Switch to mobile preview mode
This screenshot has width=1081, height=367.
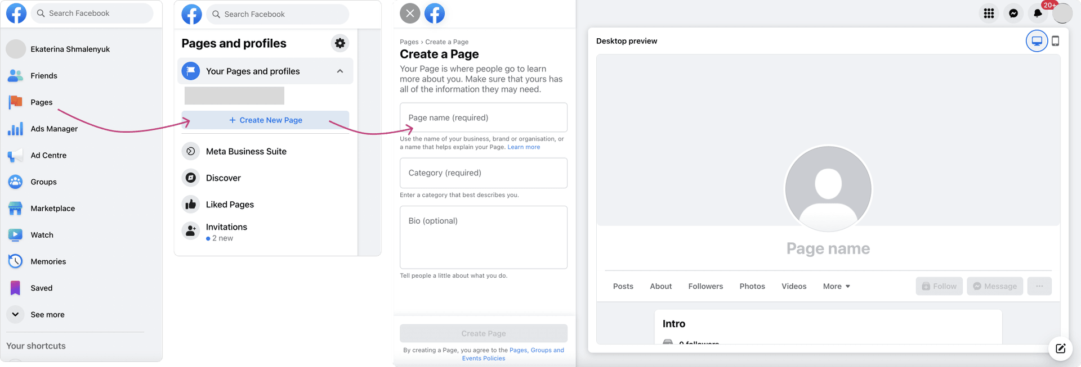click(1056, 41)
